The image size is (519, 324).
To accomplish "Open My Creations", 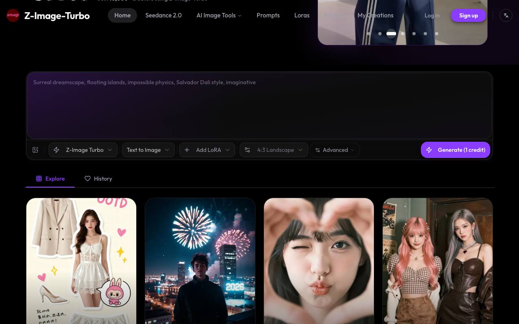I will point(375,15).
